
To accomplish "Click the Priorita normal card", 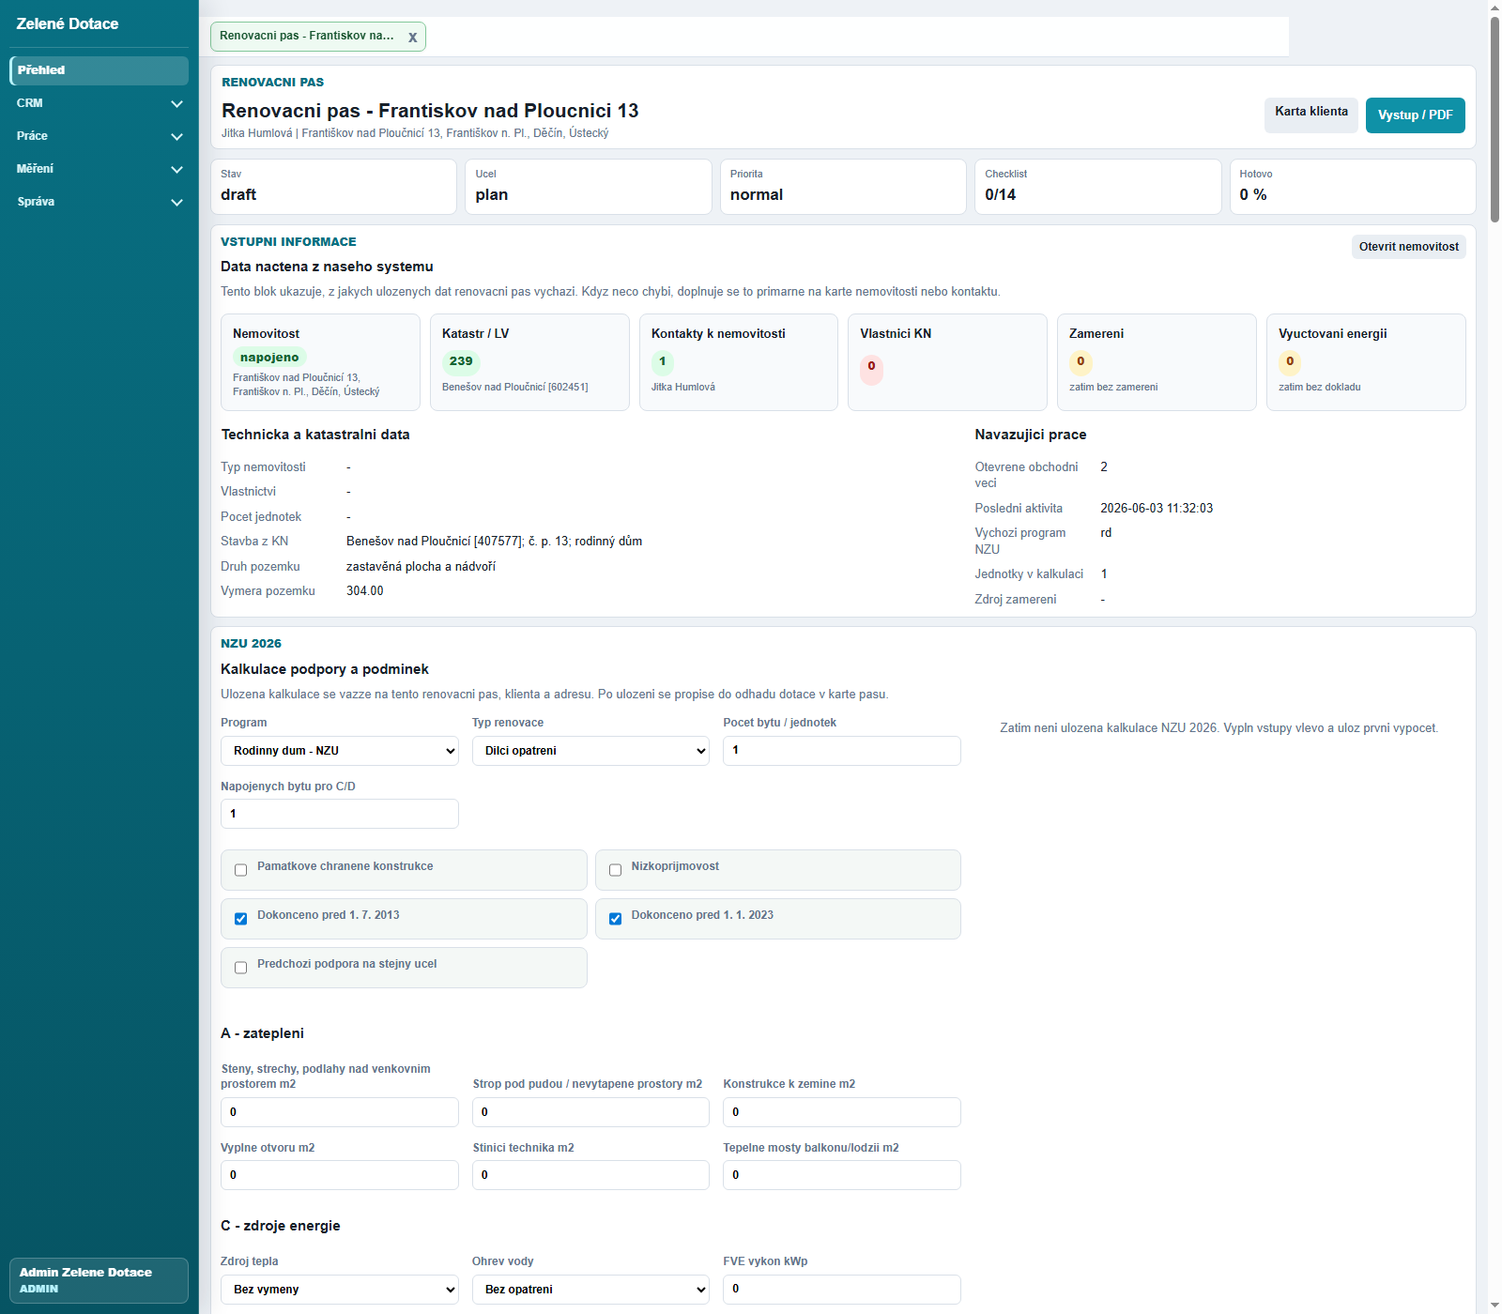I will pyautogui.click(x=843, y=187).
